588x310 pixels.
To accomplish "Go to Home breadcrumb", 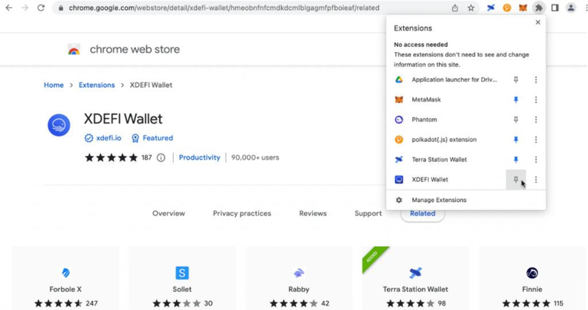I will click(53, 85).
